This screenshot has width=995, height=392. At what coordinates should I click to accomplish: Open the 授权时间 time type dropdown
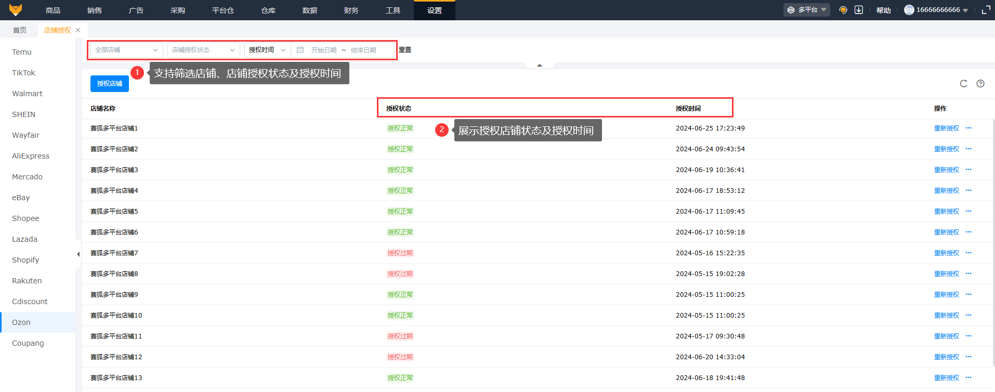click(267, 50)
